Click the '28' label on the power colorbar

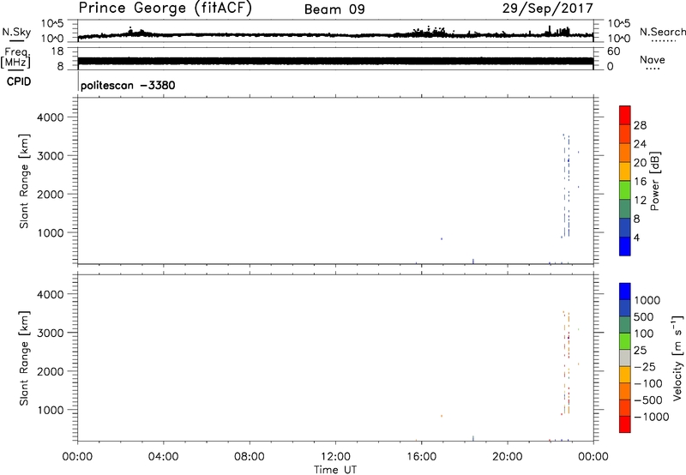coord(640,125)
